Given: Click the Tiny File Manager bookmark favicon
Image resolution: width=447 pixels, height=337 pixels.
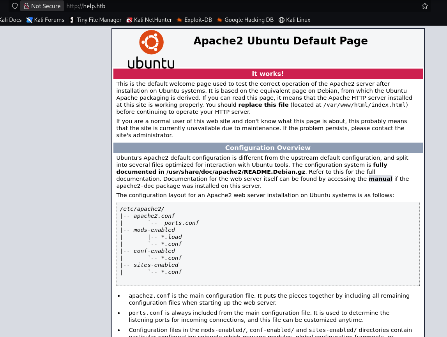Looking at the screenshot, I should pos(72,20).
